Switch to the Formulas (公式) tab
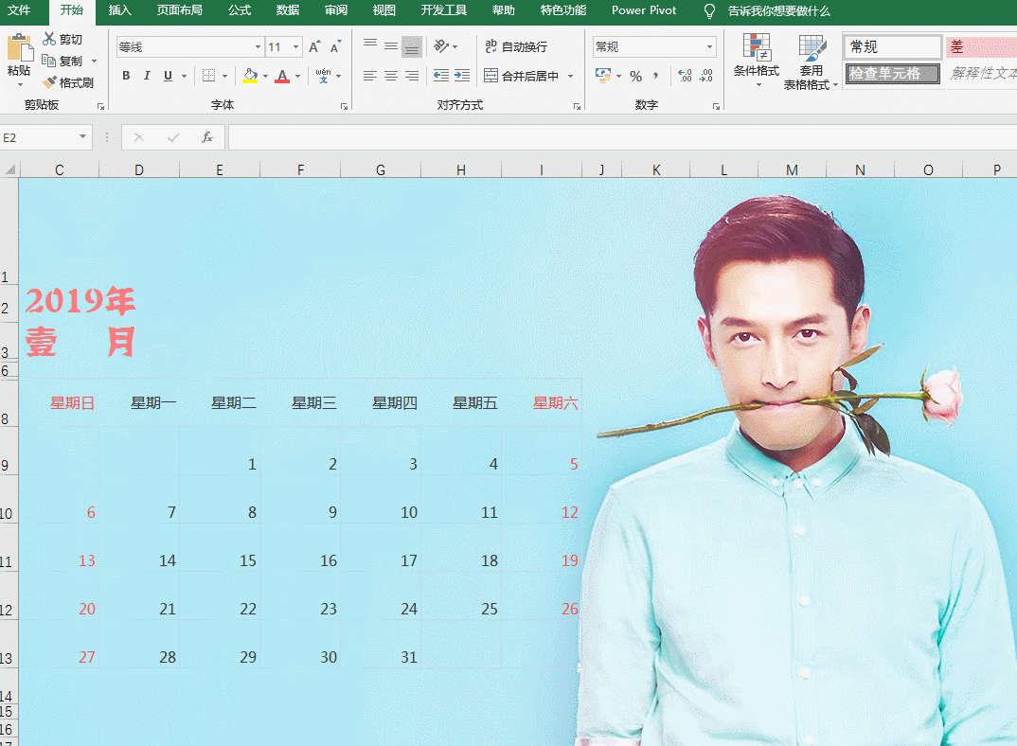This screenshot has width=1017, height=746. (x=240, y=10)
